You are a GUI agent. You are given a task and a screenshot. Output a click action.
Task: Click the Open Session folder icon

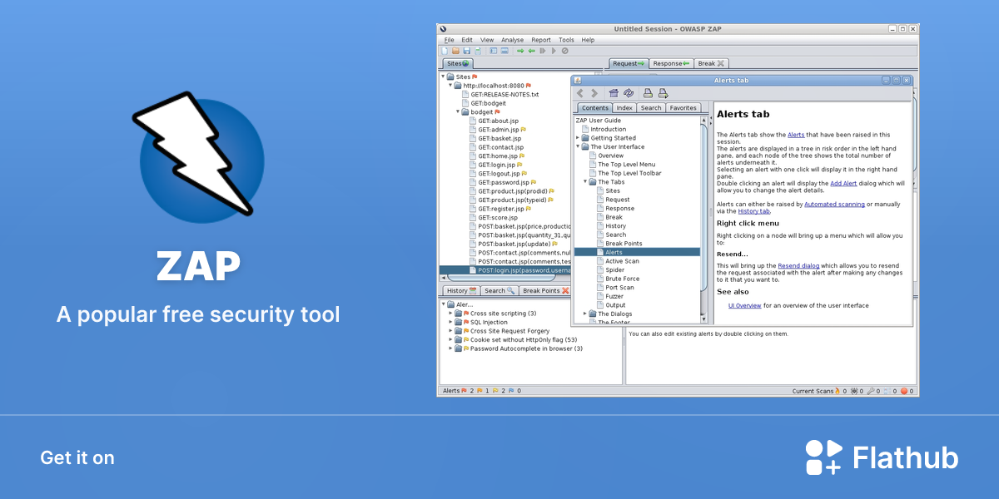[x=455, y=51]
